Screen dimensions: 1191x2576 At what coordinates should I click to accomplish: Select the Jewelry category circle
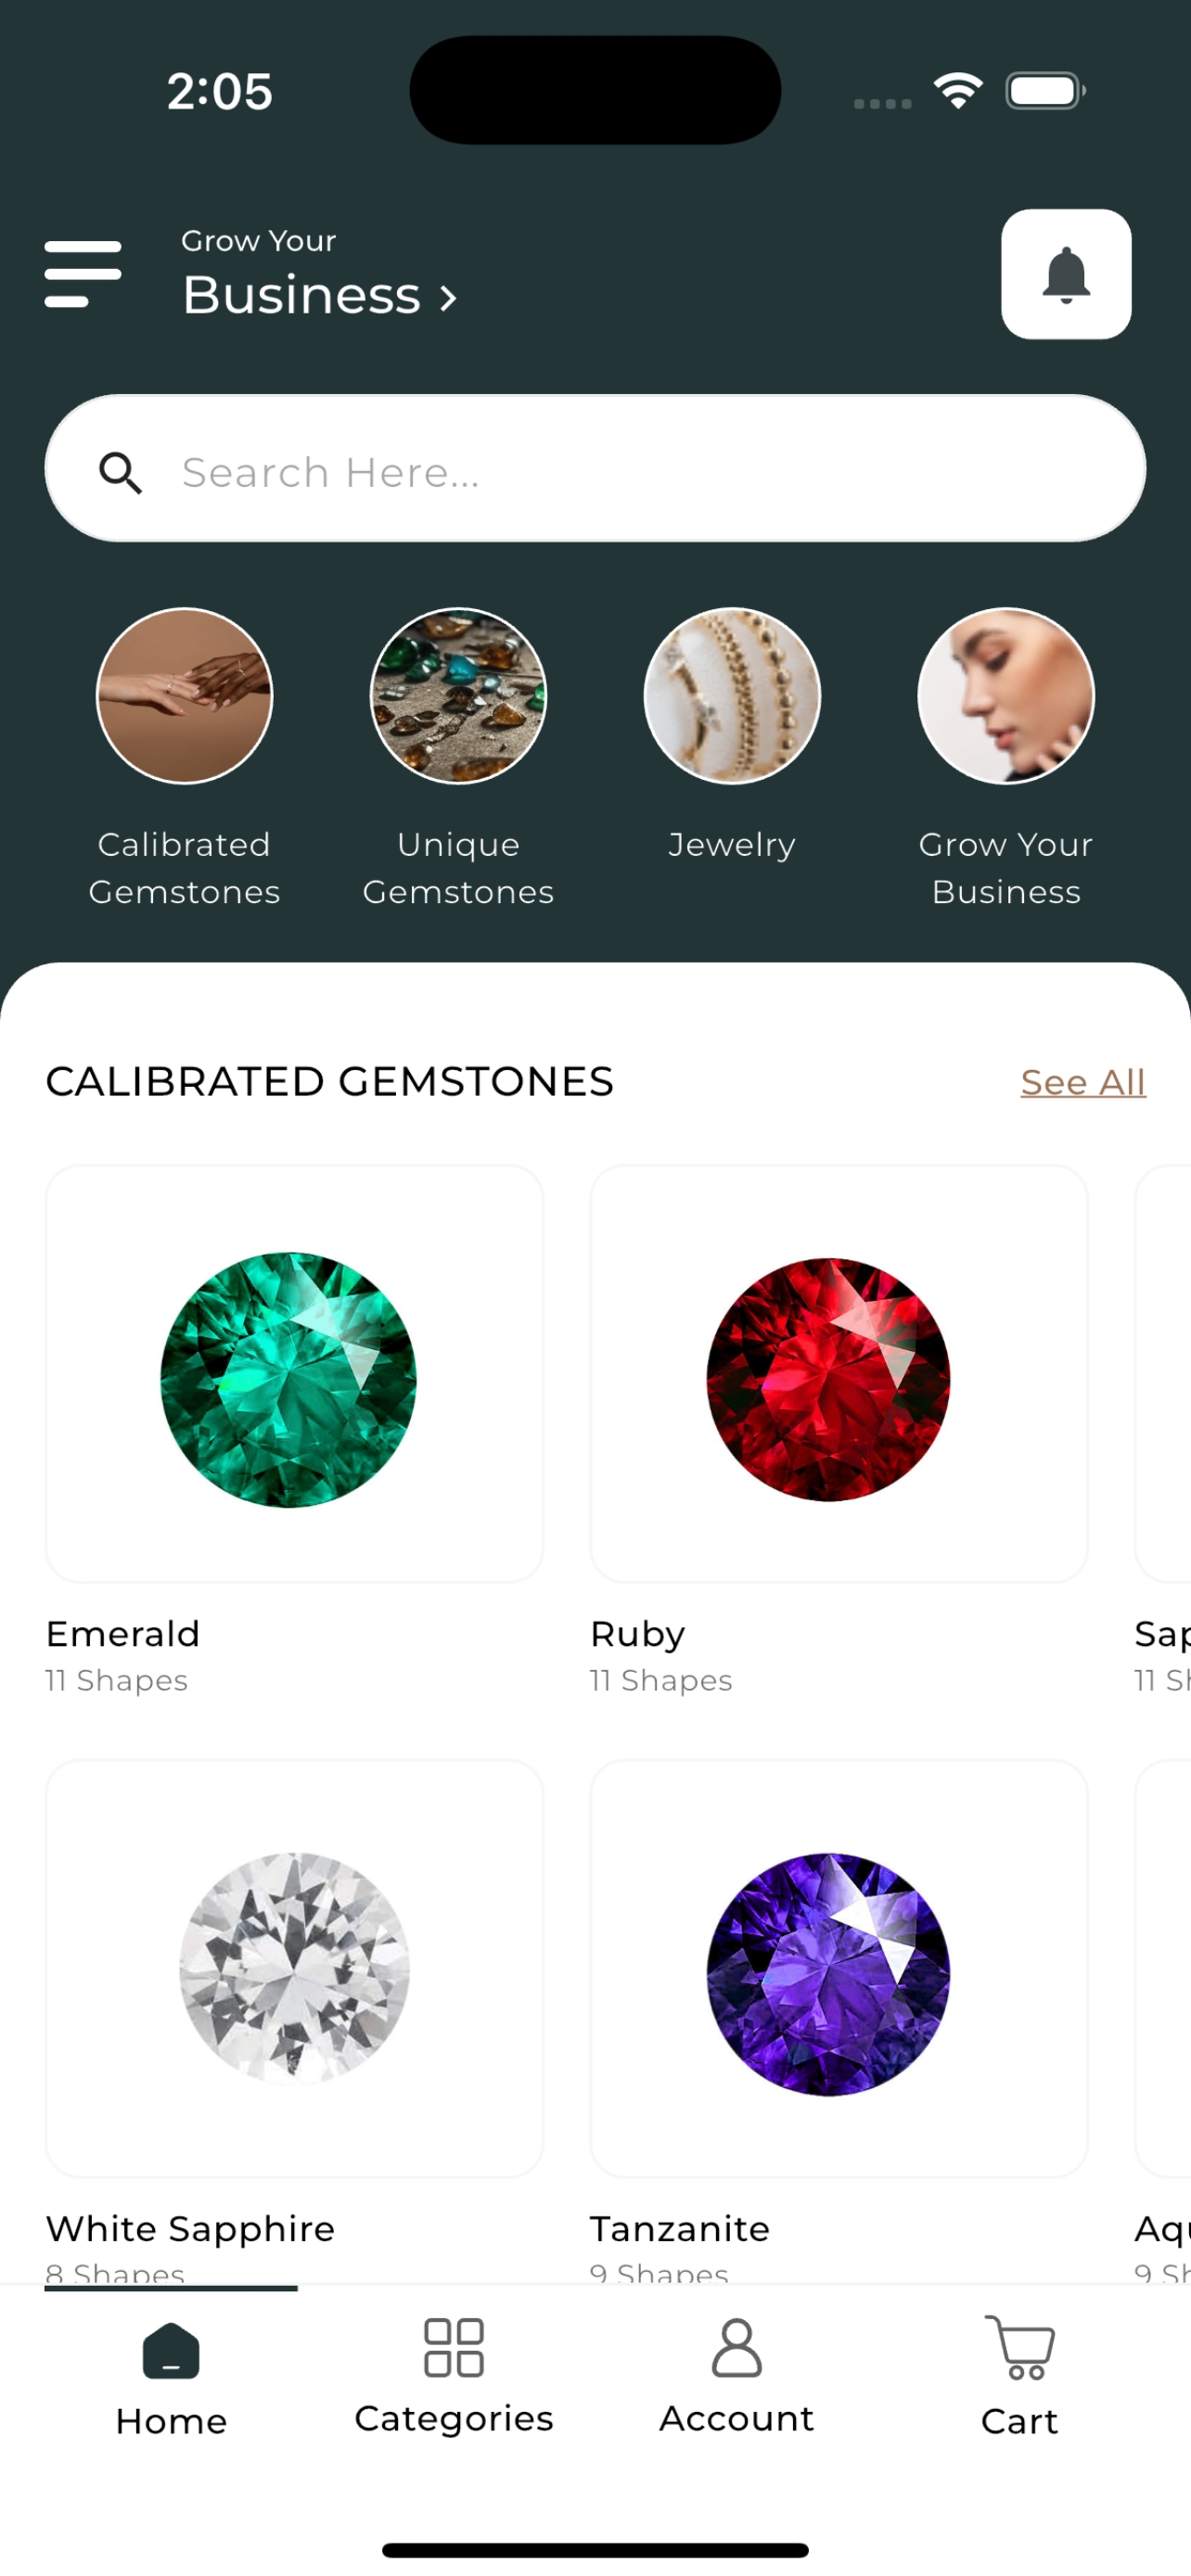point(732,696)
